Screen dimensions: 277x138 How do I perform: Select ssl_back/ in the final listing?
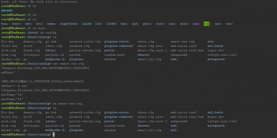click(x=216, y=112)
